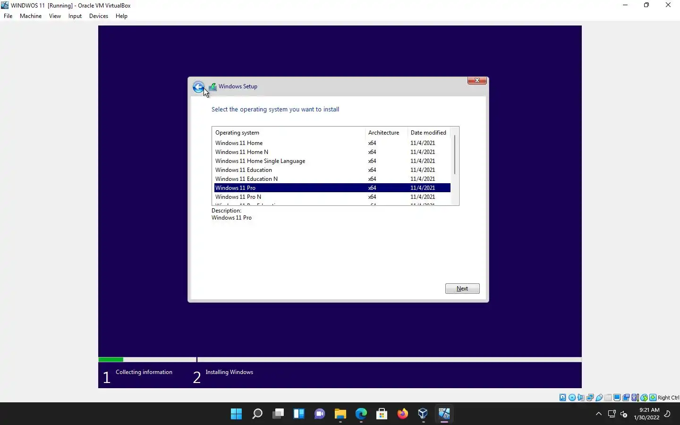Select Windows 11 Home N
680x425 pixels.
(x=332, y=152)
